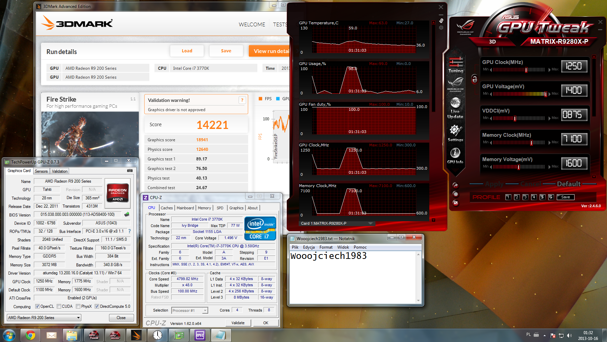Toggle the CUDA checkbox
Screen dimensions: 607x342
click(59, 306)
